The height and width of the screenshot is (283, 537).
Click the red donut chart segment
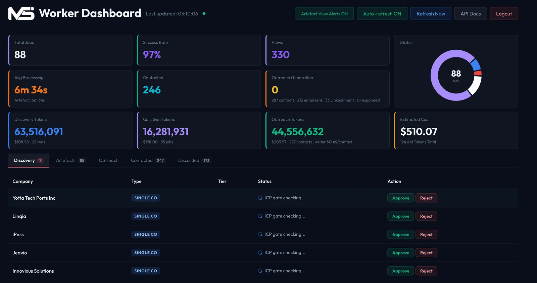pos(478,73)
